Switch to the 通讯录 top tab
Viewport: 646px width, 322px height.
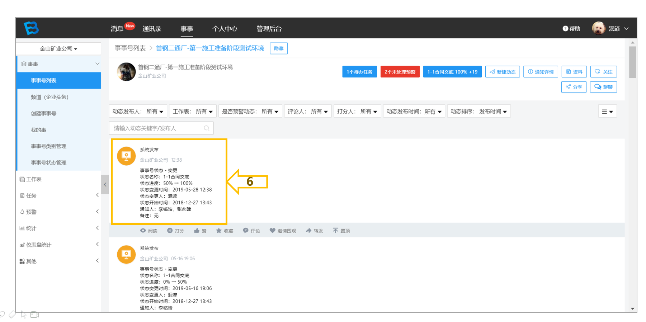(152, 29)
